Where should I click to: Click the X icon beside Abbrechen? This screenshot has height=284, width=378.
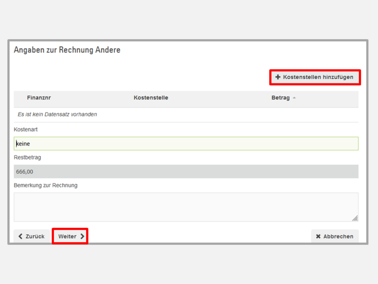tap(318, 237)
